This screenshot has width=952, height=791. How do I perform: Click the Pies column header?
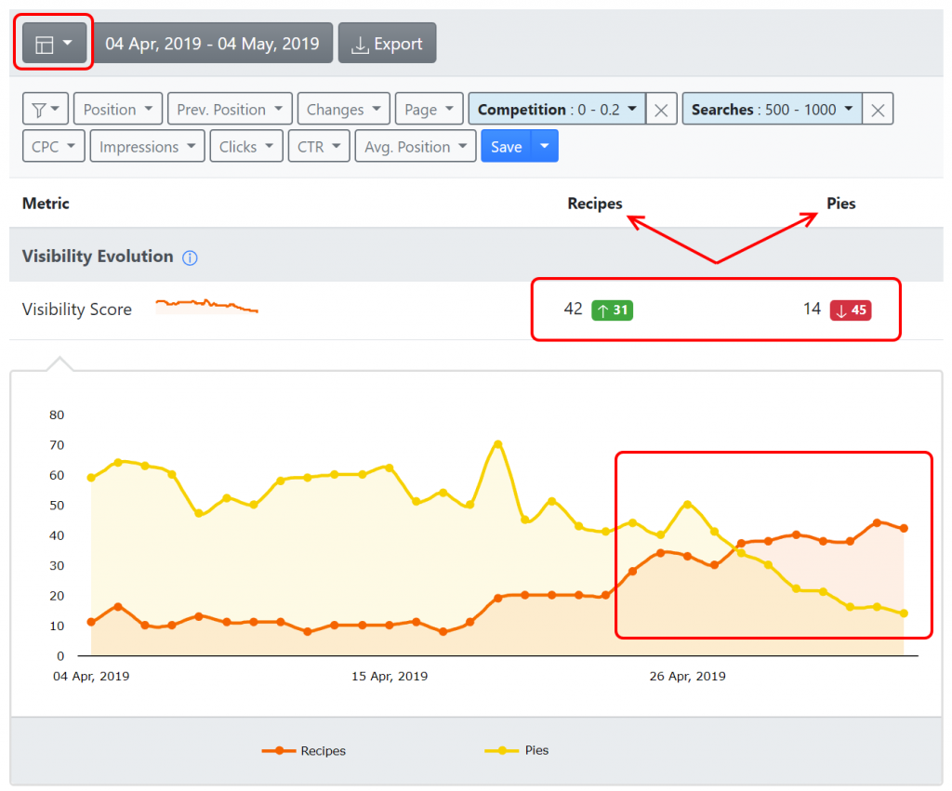tap(840, 204)
